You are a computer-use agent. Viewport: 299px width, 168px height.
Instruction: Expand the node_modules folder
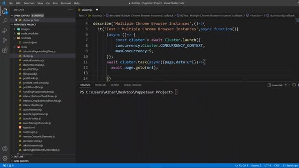(29, 34)
